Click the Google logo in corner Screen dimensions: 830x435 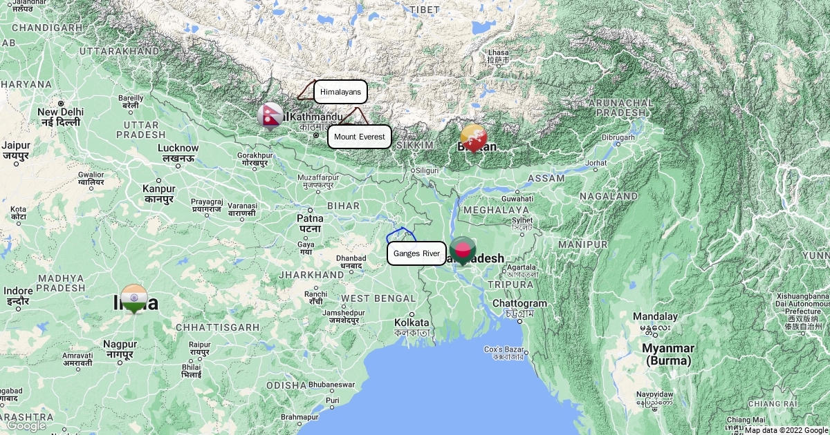[x=26, y=426]
